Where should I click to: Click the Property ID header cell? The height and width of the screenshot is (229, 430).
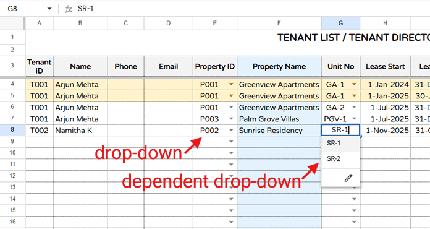pos(215,66)
